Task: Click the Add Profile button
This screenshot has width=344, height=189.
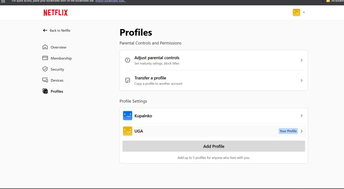Action: click(214, 146)
